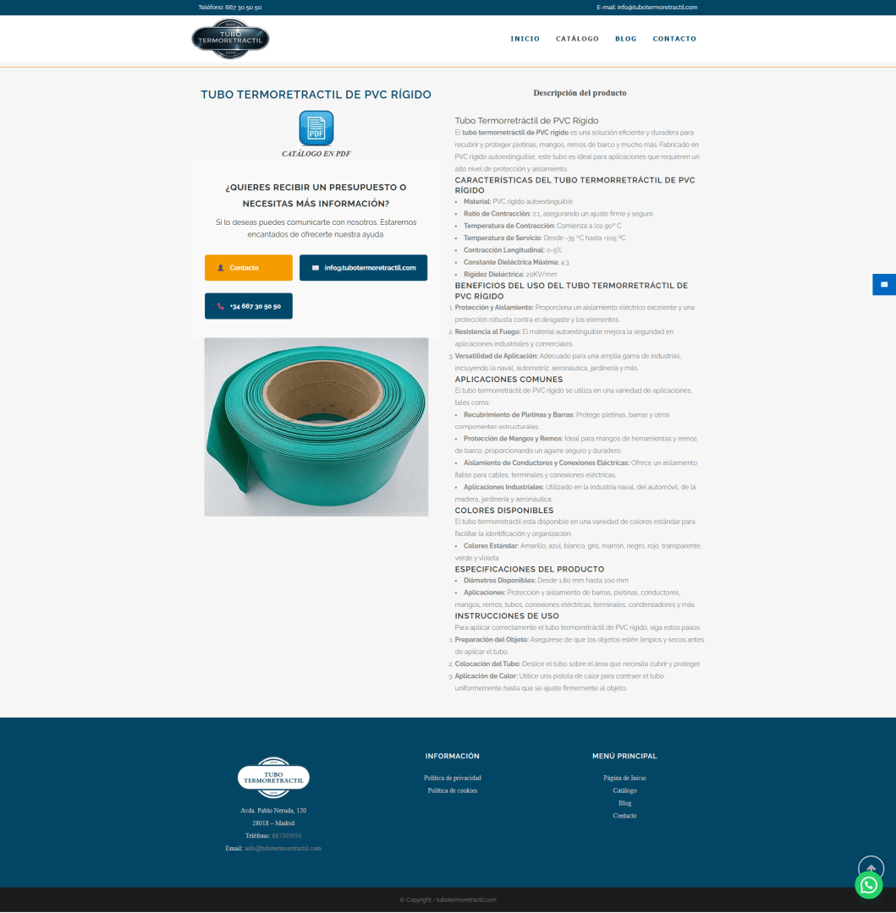
Task: Open the Política de privacidad footer link
Action: (x=452, y=778)
